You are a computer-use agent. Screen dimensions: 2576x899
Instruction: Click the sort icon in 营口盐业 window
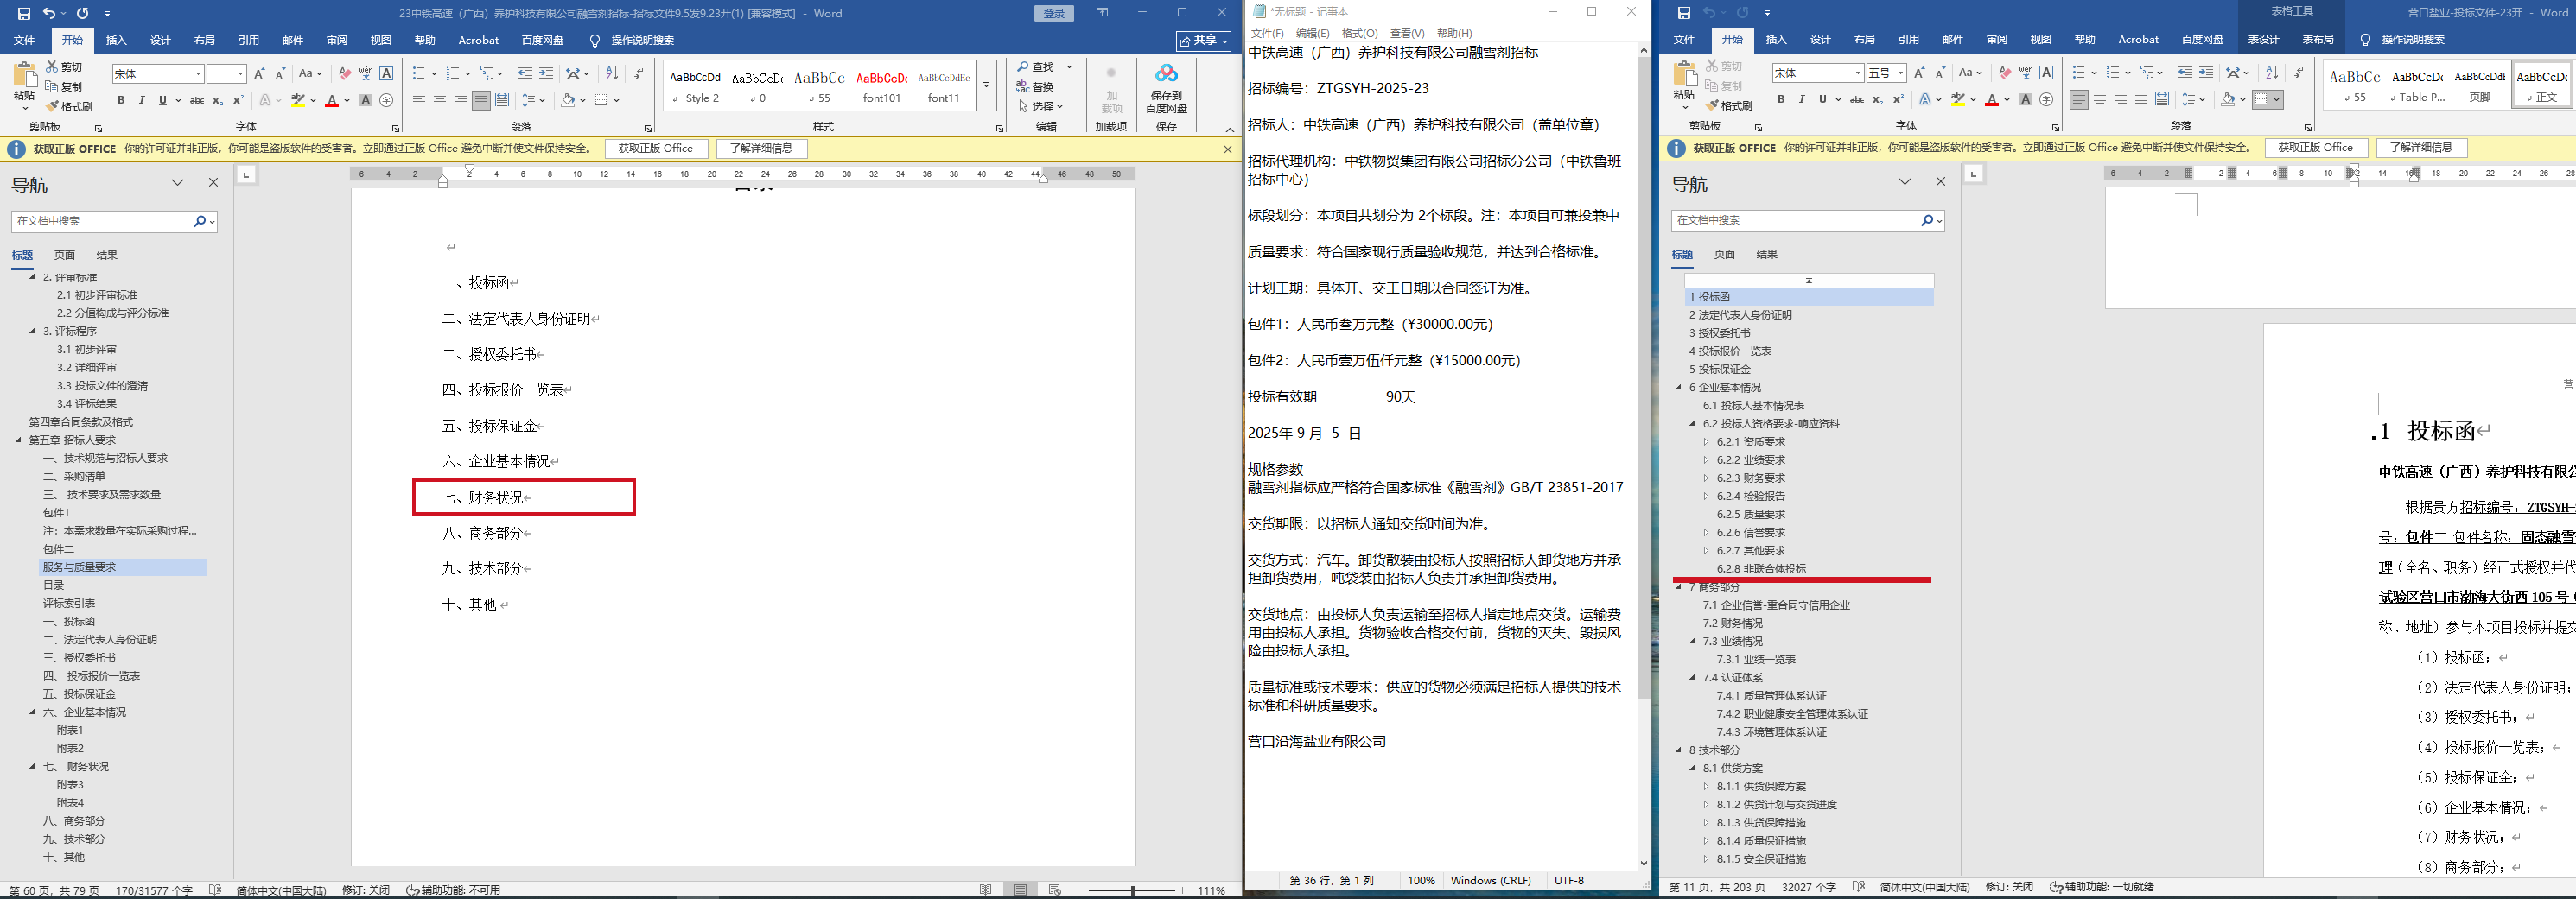[2272, 73]
